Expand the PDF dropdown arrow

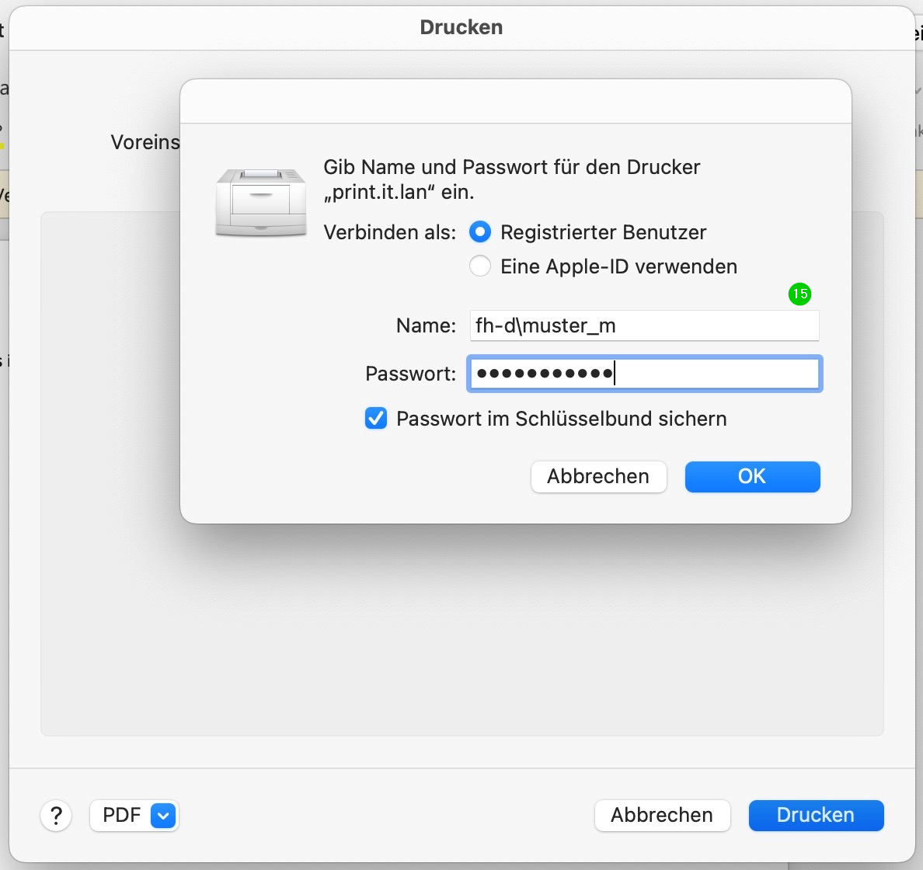click(163, 816)
